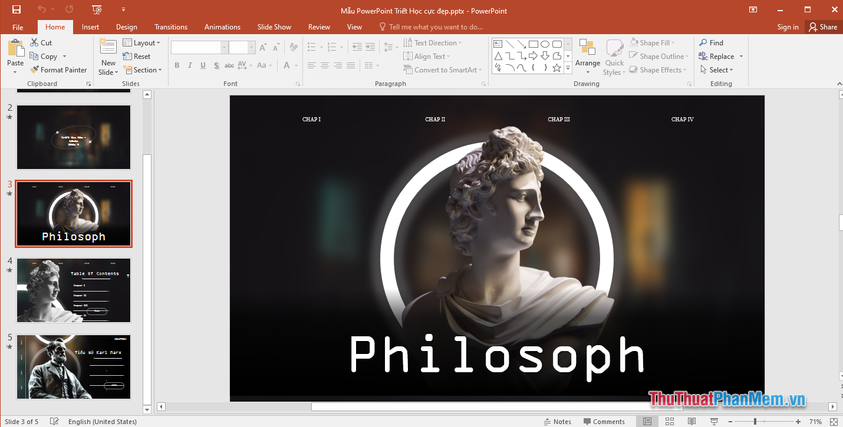Viewport: 843px width, 427px height.
Task: Click the Share button
Action: (x=823, y=27)
